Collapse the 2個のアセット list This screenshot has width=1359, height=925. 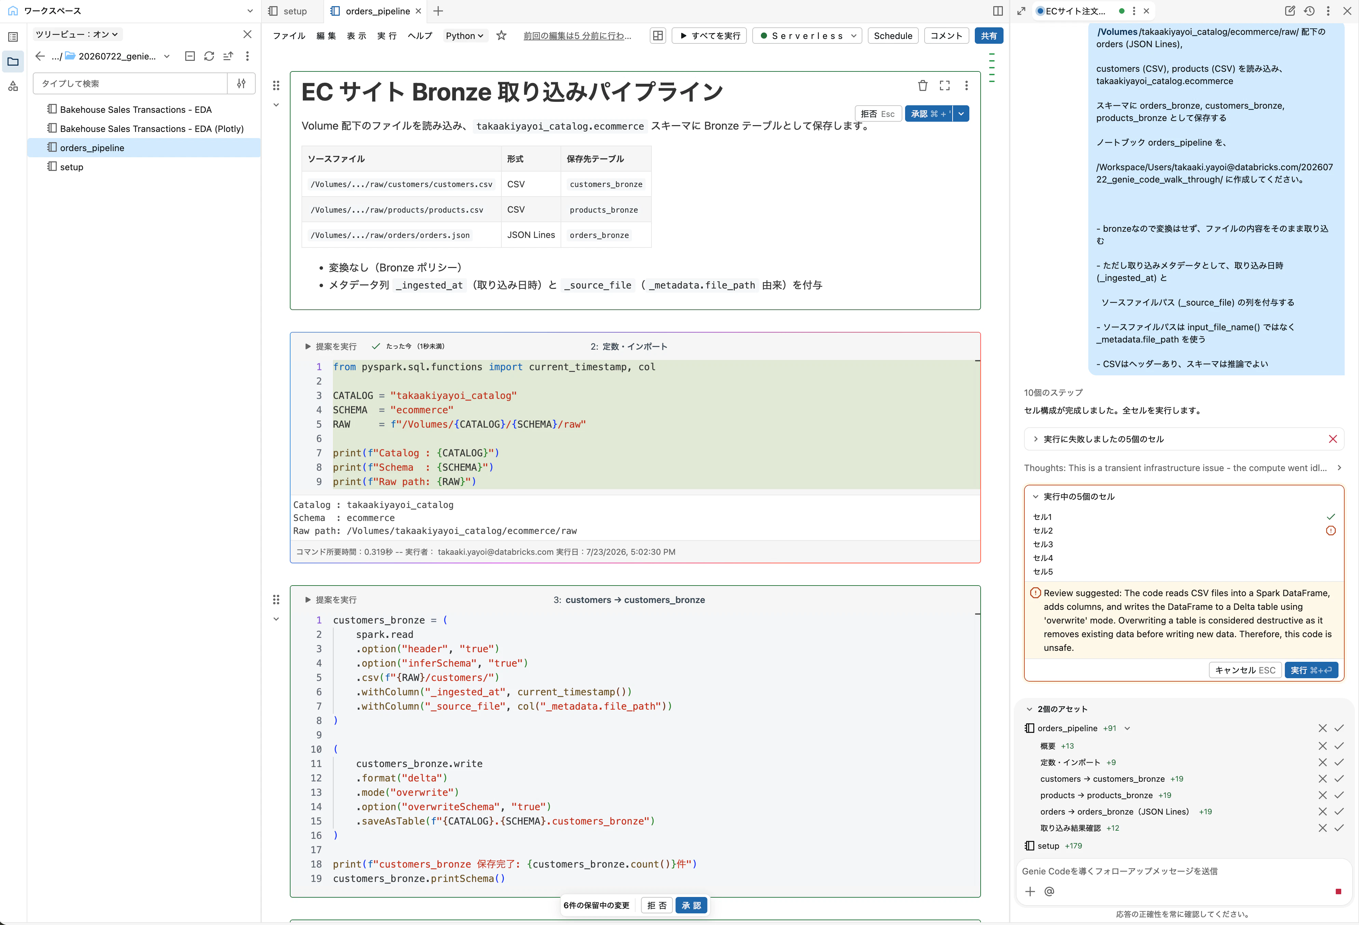[x=1029, y=709]
